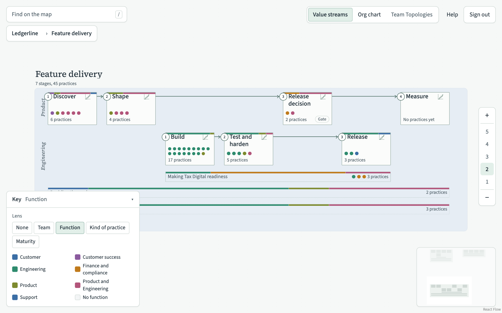
Task: Open the staircase icon on Discover stage
Action: 88,97
